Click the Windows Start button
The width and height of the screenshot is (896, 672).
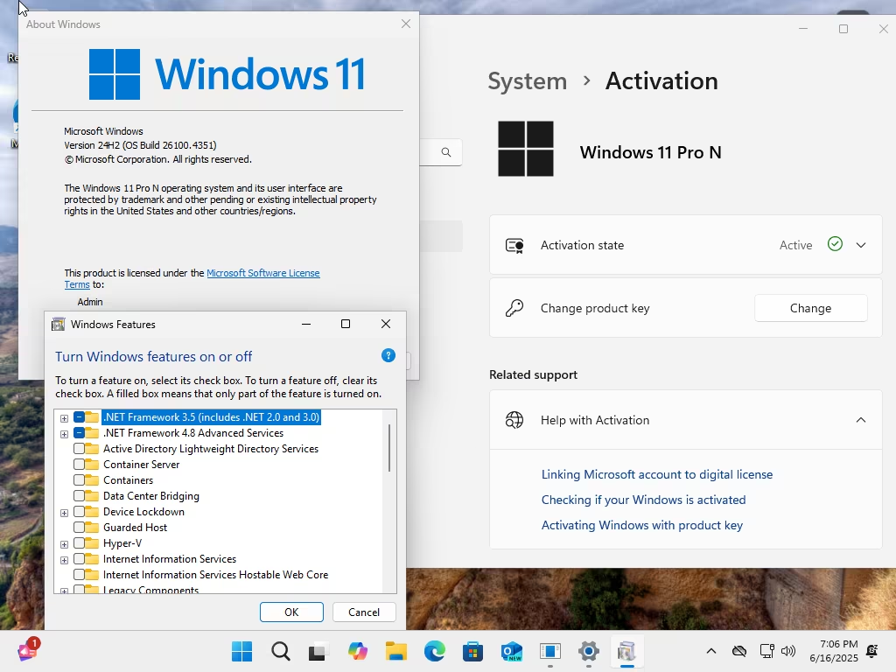(x=241, y=651)
